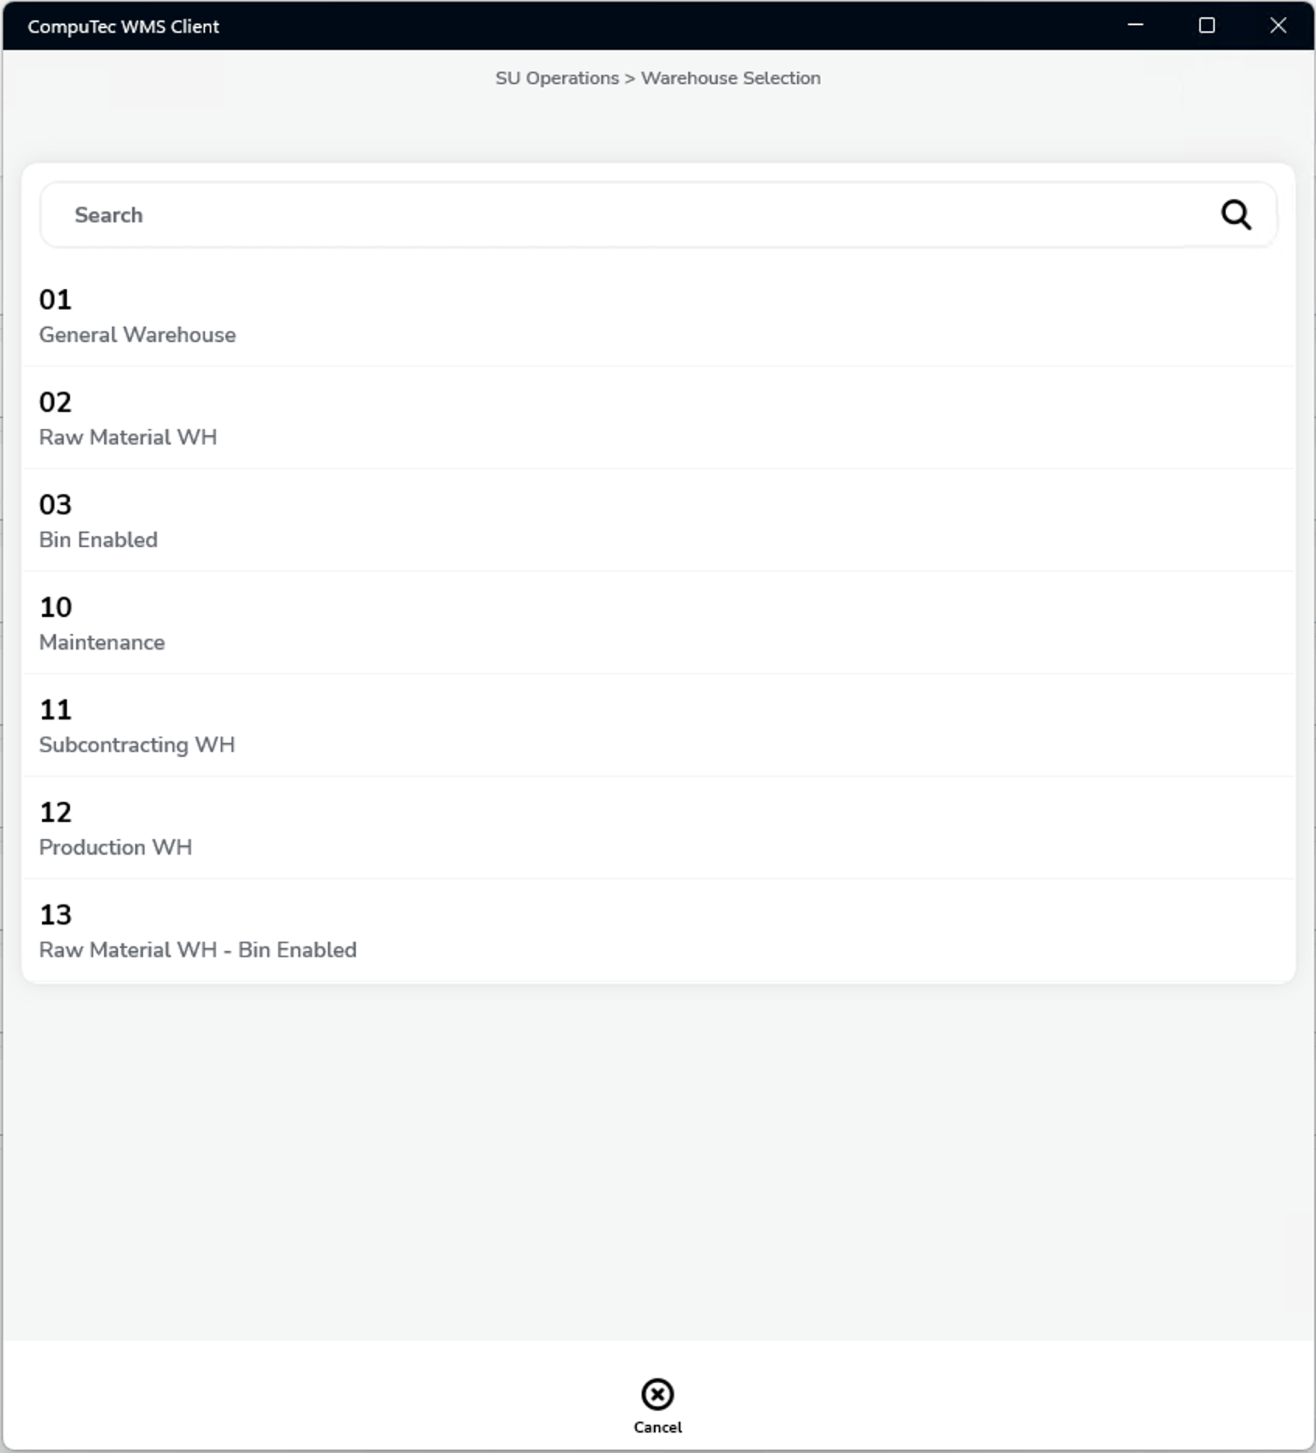
Task: Open the Subcontracting WH entry
Action: point(137,745)
